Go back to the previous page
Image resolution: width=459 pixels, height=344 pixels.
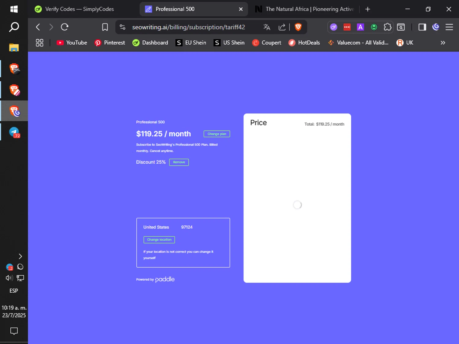point(38,27)
